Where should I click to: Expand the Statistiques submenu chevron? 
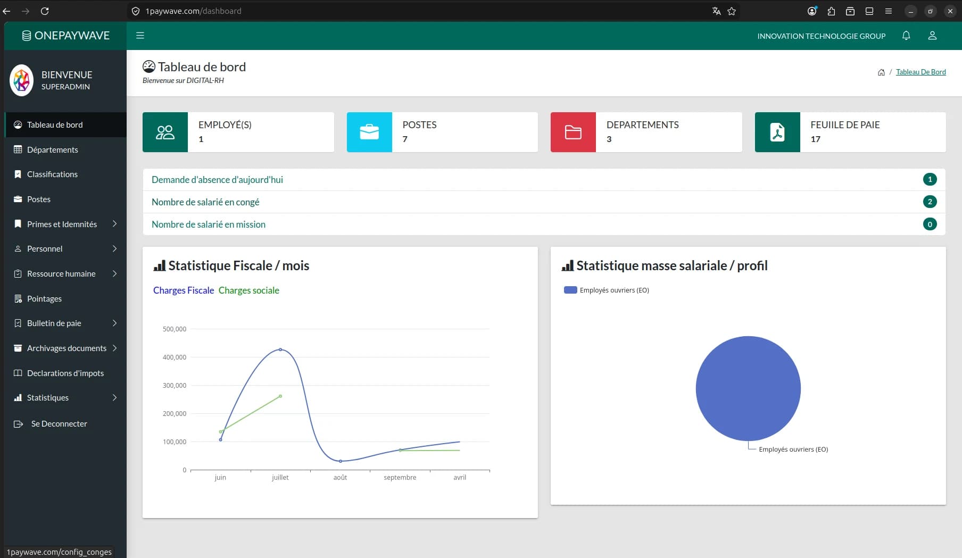(x=114, y=397)
